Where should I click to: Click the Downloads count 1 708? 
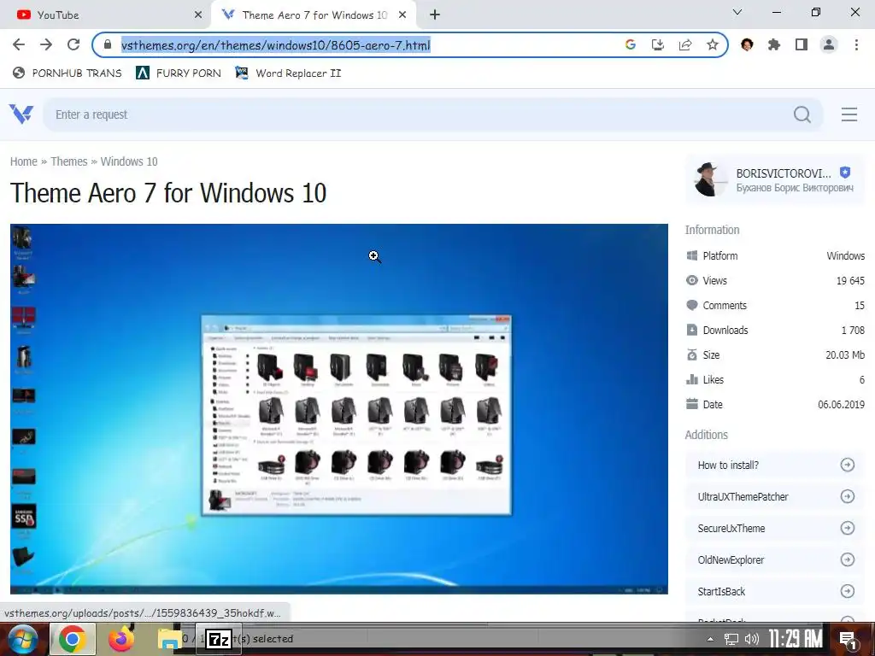pos(853,331)
